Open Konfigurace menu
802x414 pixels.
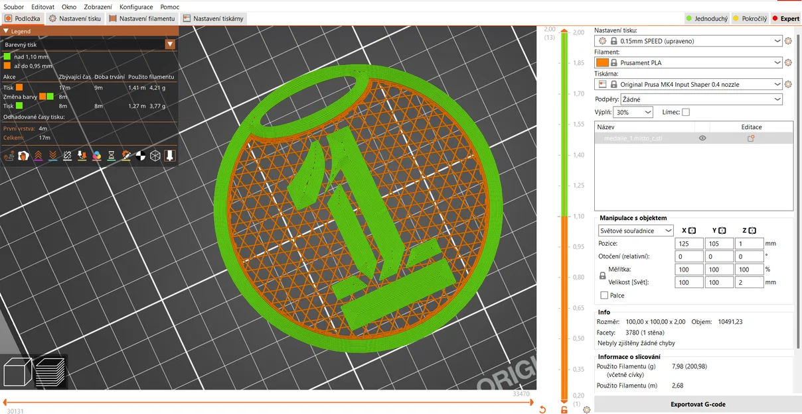click(136, 7)
